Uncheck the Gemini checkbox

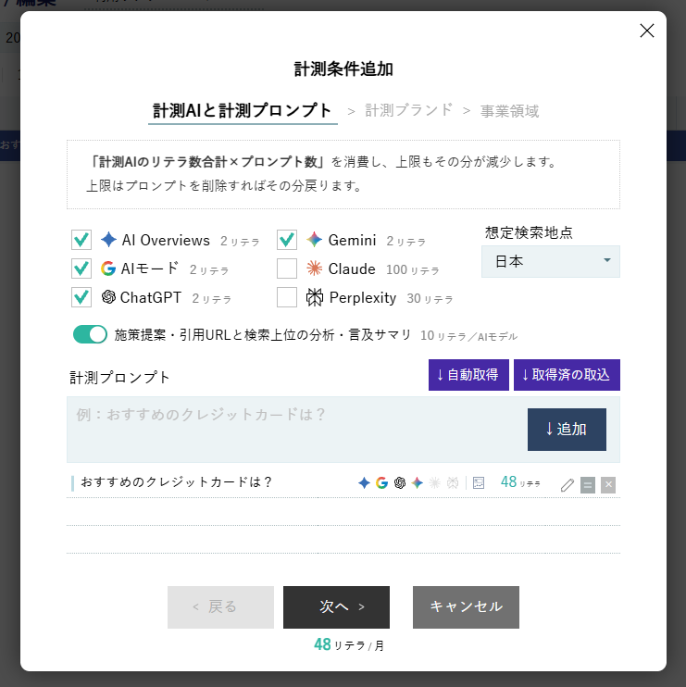tap(287, 240)
